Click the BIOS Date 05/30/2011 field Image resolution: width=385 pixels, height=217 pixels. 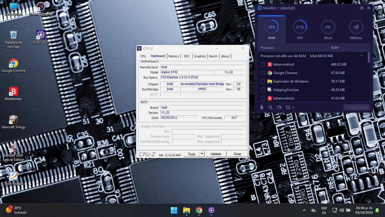179,118
